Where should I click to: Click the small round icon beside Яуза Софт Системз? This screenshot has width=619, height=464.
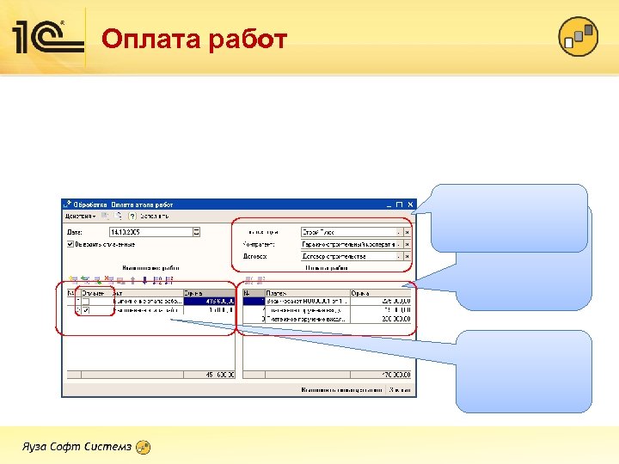tap(143, 447)
